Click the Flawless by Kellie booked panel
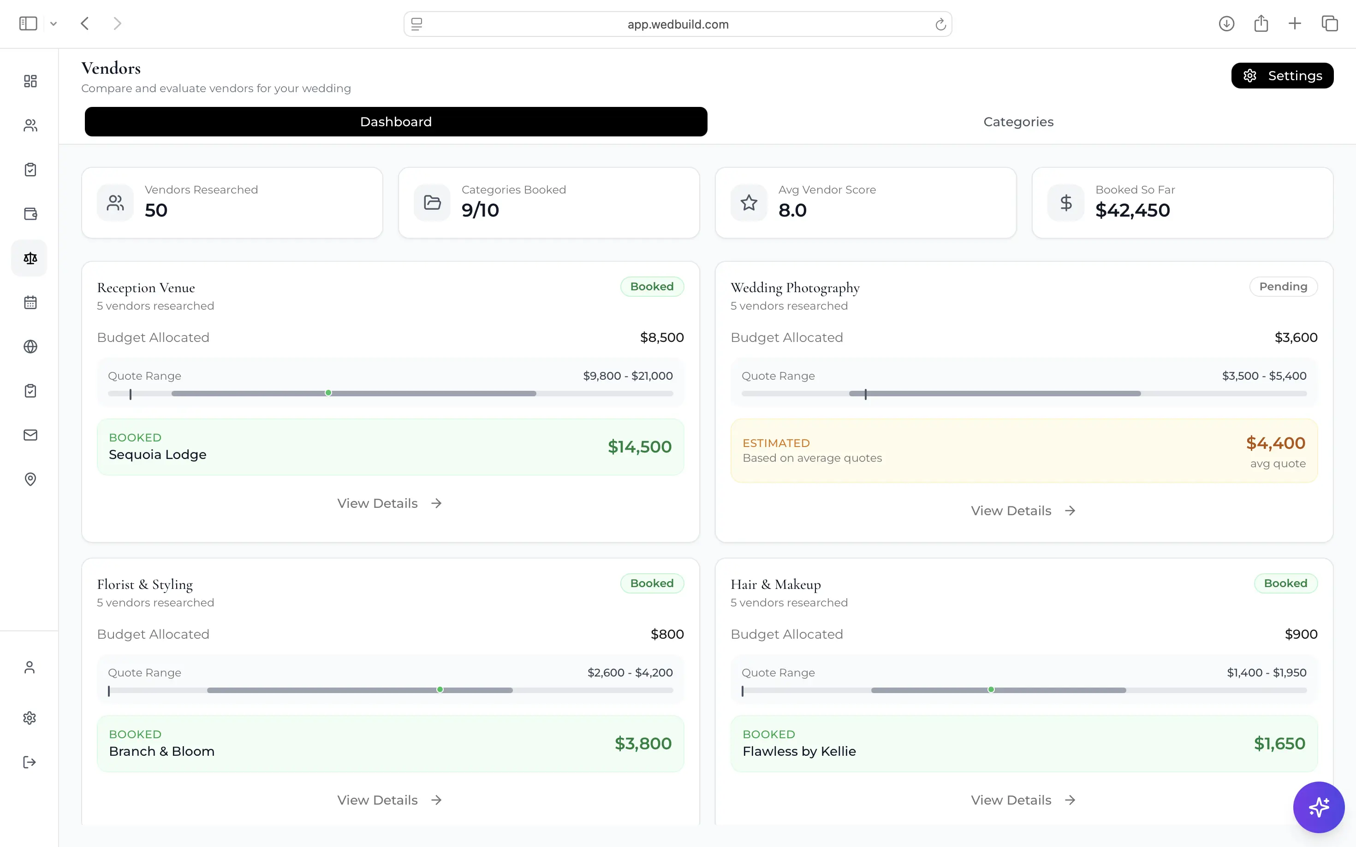 click(x=1023, y=744)
